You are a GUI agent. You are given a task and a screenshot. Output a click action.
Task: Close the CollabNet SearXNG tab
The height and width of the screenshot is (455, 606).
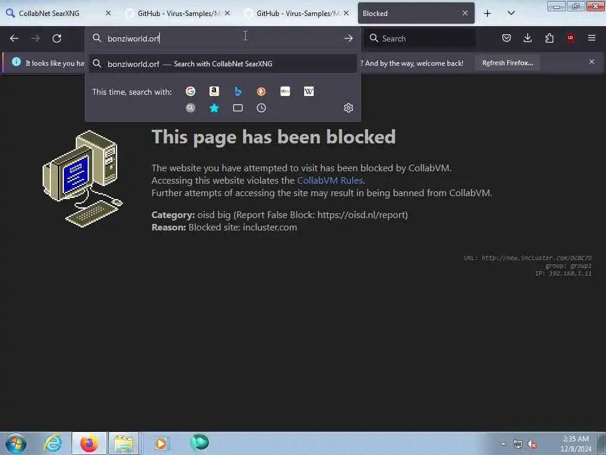coord(108,13)
